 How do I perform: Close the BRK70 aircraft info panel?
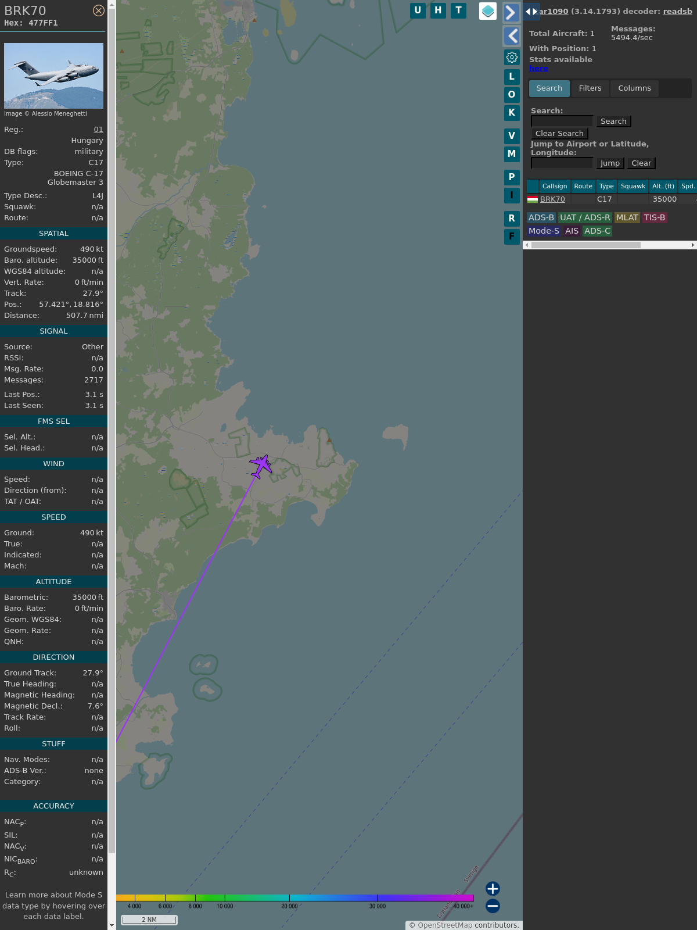99,10
